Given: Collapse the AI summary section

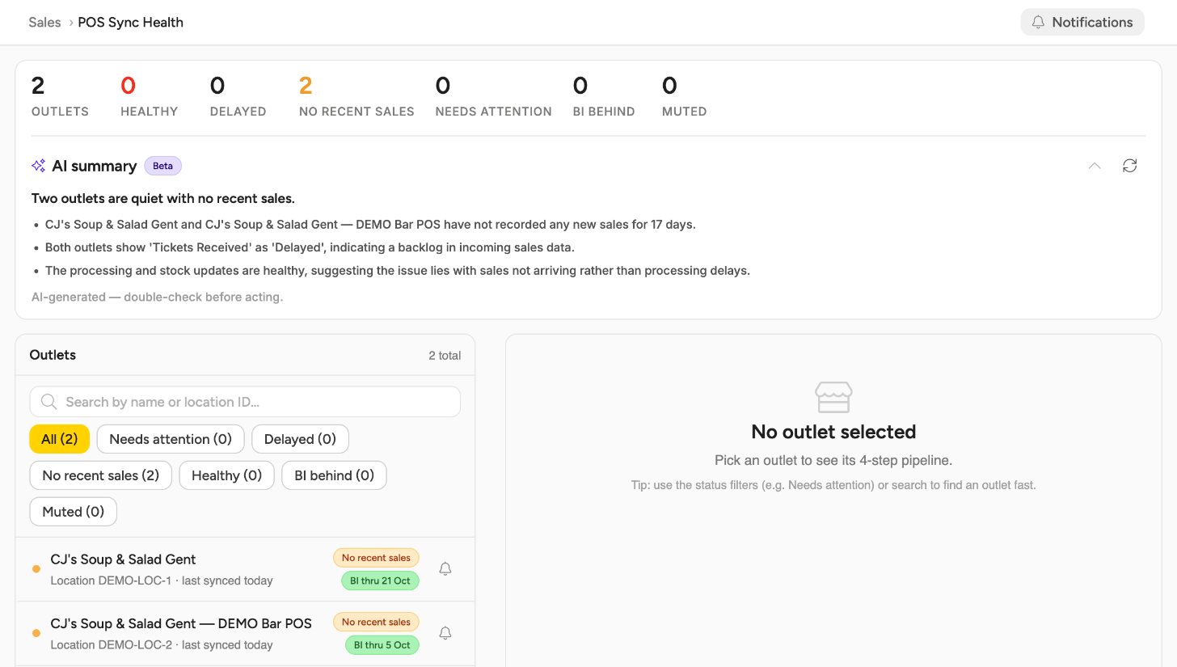Looking at the screenshot, I should 1095,166.
